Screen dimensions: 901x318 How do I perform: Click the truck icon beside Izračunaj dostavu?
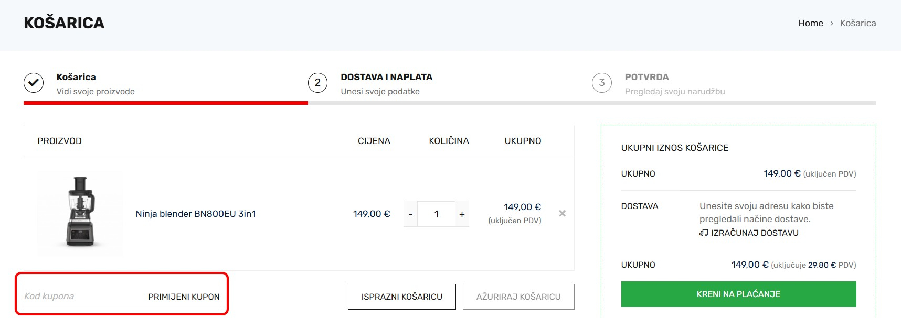[704, 233]
